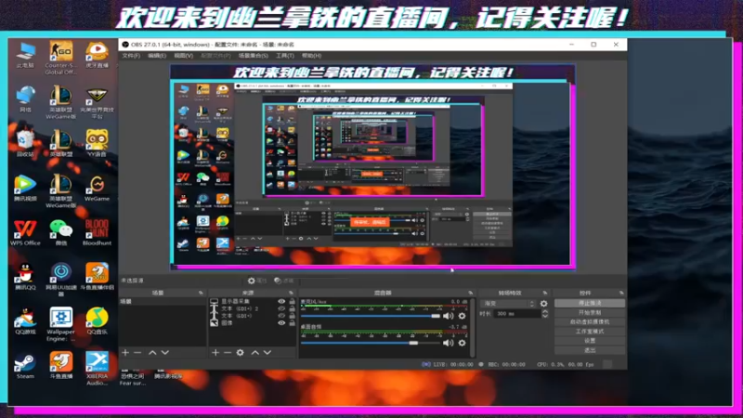Viewport: 743px width, 418px height.
Task: Mute the 桌面音频 speaker icon
Action: point(449,343)
